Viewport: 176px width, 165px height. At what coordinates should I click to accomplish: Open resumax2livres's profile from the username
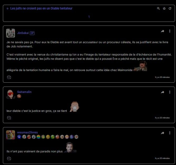pos(27,132)
